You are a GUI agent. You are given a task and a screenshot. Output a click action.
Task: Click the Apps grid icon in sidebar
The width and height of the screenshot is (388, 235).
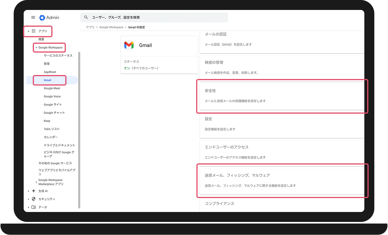tap(34, 31)
